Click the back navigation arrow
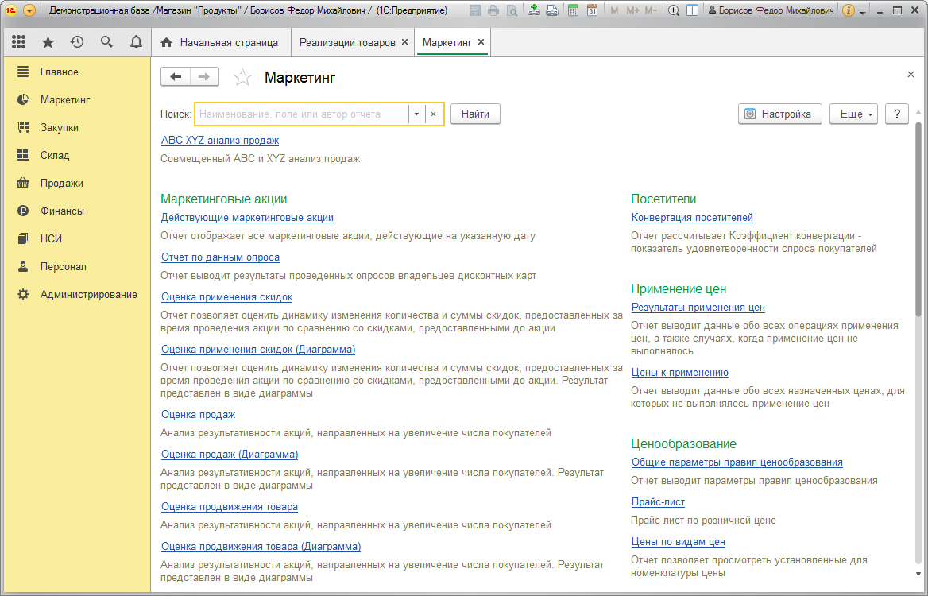The height and width of the screenshot is (596, 928). tap(175, 77)
